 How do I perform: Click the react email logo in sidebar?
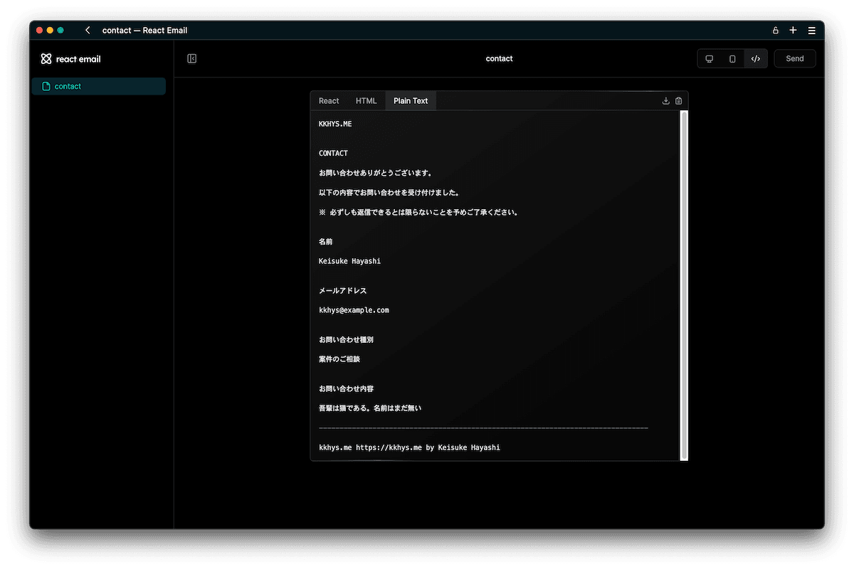tap(46, 58)
